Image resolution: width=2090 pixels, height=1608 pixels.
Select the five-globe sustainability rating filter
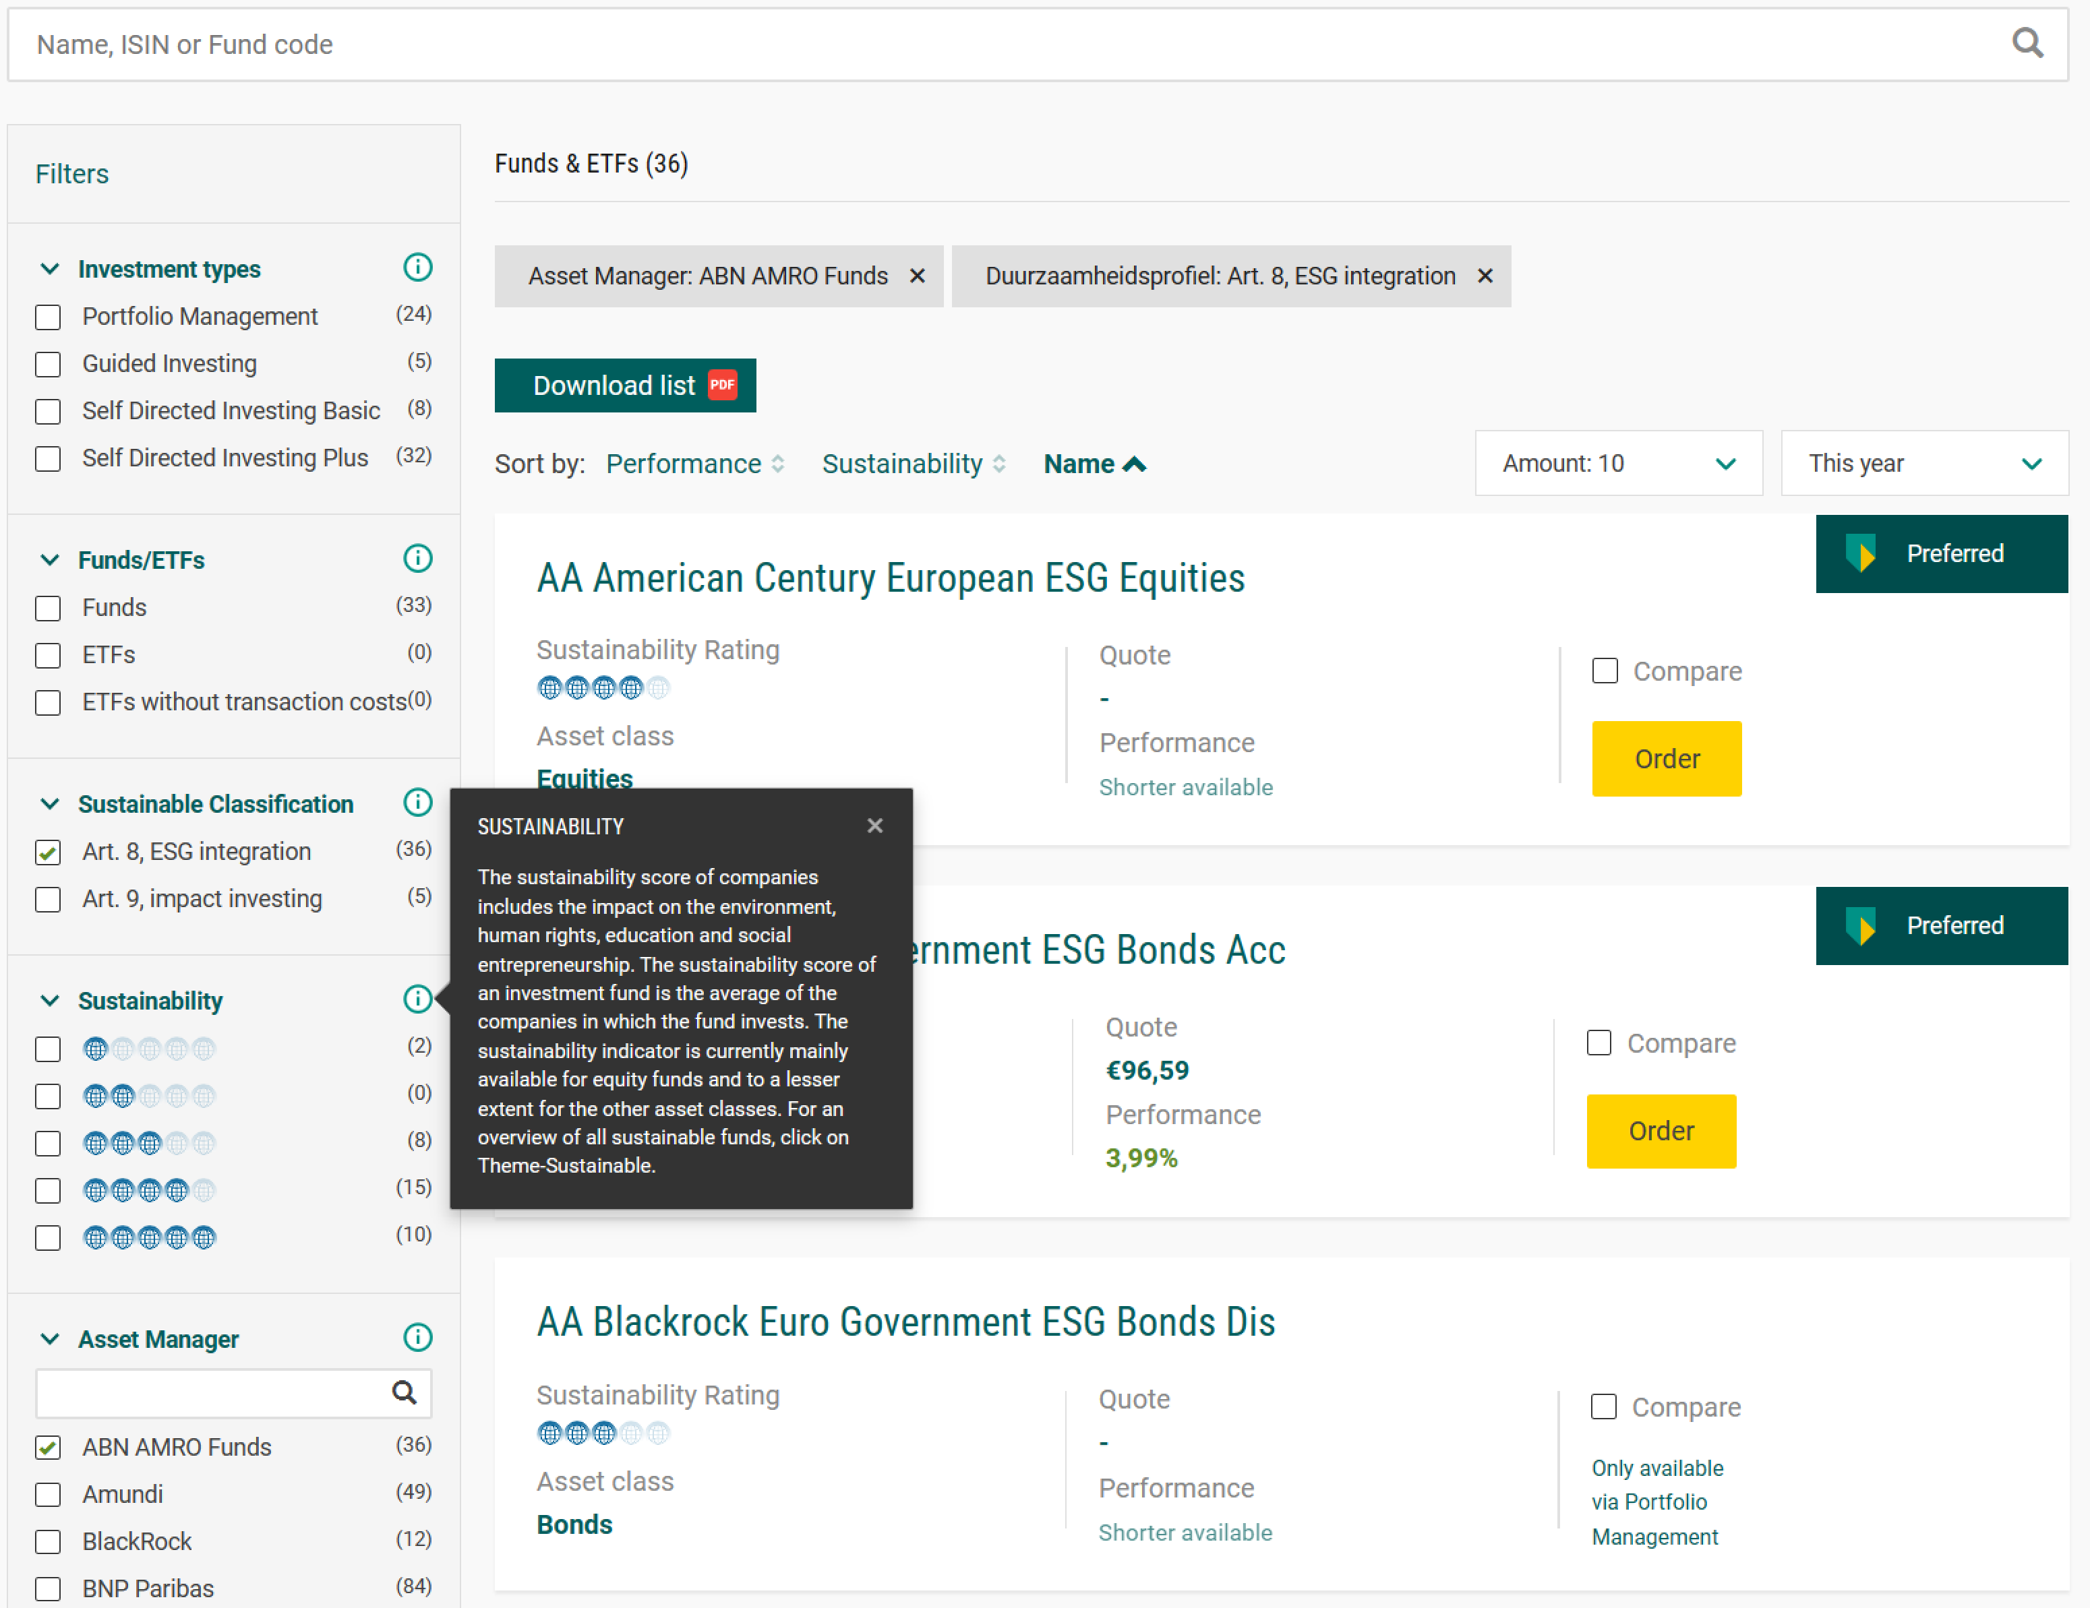pyautogui.click(x=48, y=1237)
